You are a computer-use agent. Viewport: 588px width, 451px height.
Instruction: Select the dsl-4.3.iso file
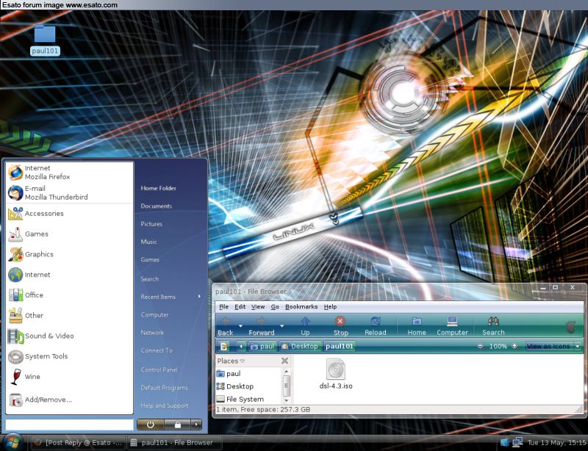(336, 374)
